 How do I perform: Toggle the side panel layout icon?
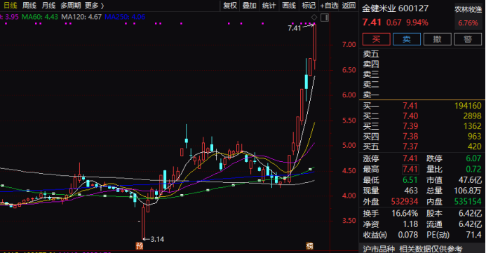click(x=325, y=18)
